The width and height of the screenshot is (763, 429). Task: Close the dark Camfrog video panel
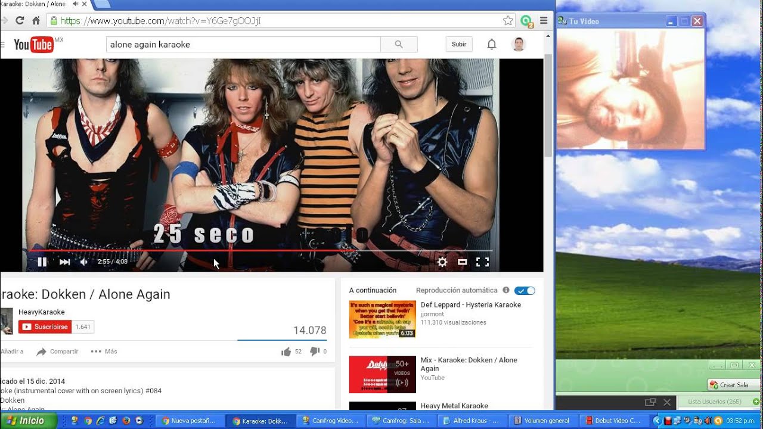click(667, 403)
